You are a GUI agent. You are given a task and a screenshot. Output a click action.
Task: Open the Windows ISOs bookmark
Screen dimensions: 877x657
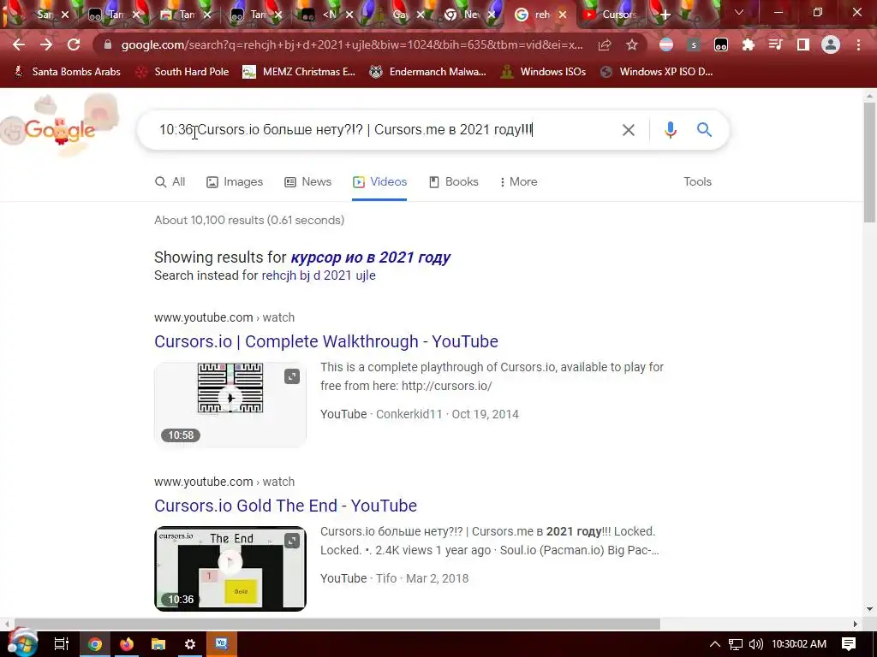pos(543,72)
